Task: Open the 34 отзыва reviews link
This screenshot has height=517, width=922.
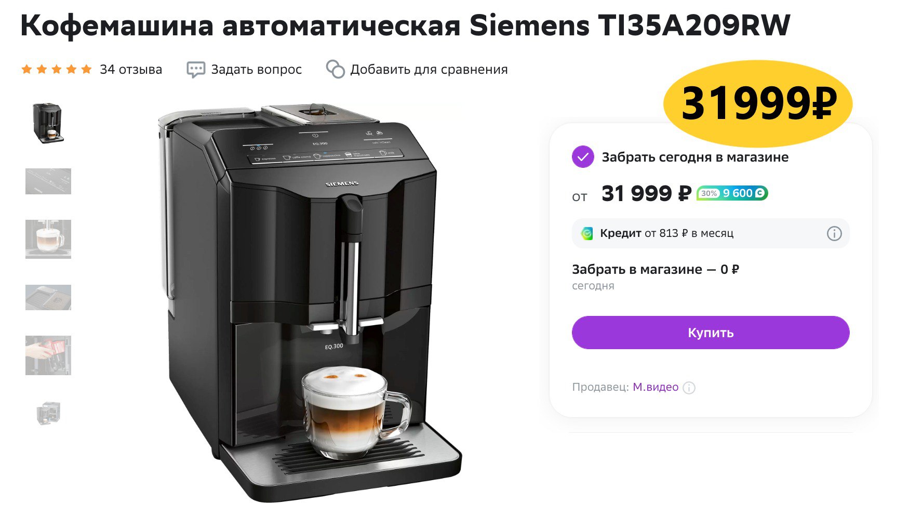Action: (x=131, y=70)
